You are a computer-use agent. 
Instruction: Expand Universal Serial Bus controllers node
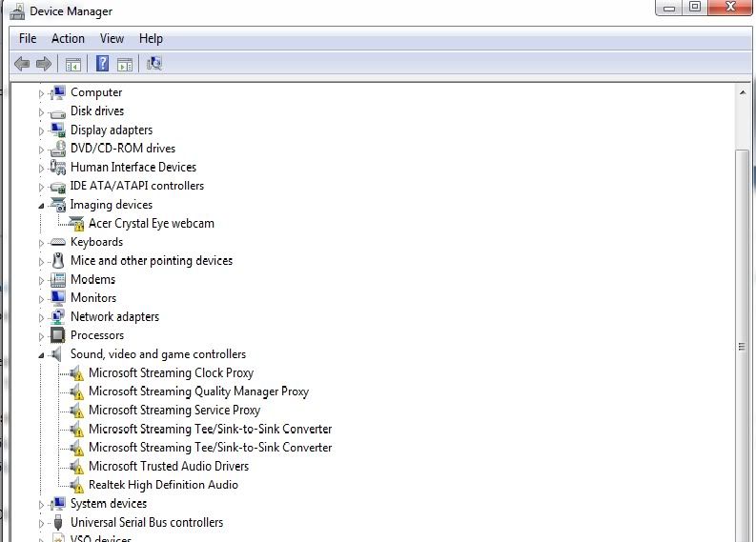click(41, 524)
